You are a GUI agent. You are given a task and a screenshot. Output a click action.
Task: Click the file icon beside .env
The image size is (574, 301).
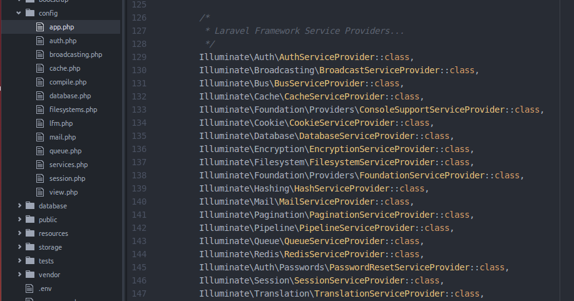click(x=29, y=288)
